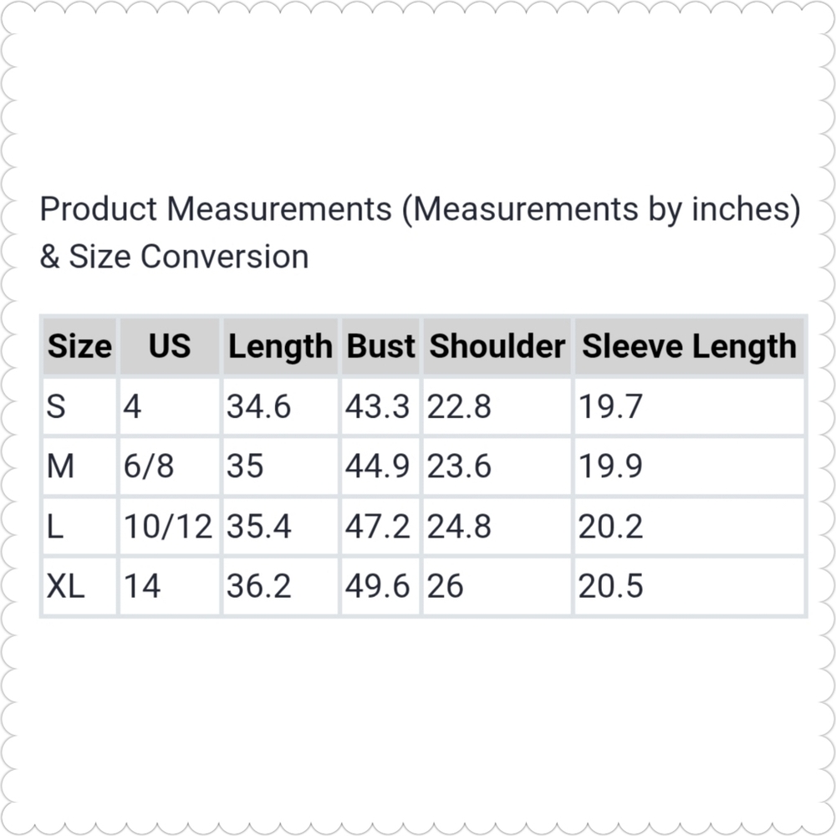Select the M size cell

(79, 466)
